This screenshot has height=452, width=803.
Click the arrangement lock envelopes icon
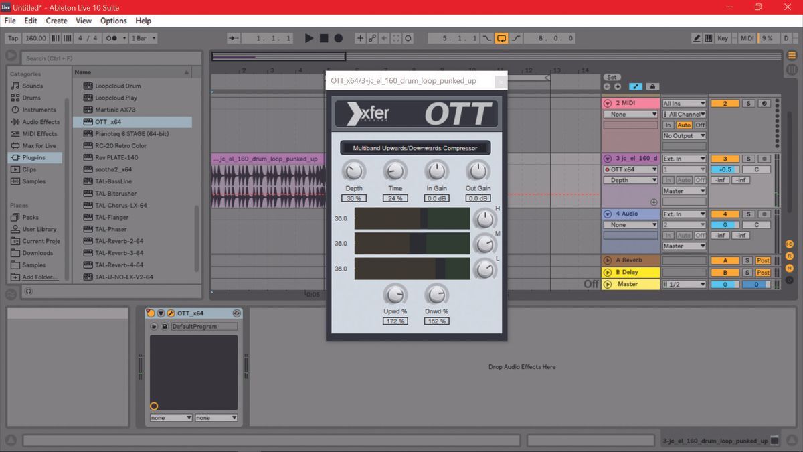tap(652, 86)
